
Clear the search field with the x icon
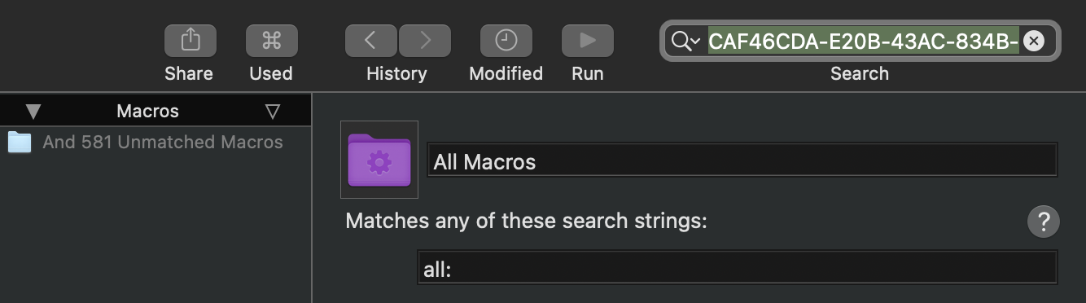[x=1033, y=41]
